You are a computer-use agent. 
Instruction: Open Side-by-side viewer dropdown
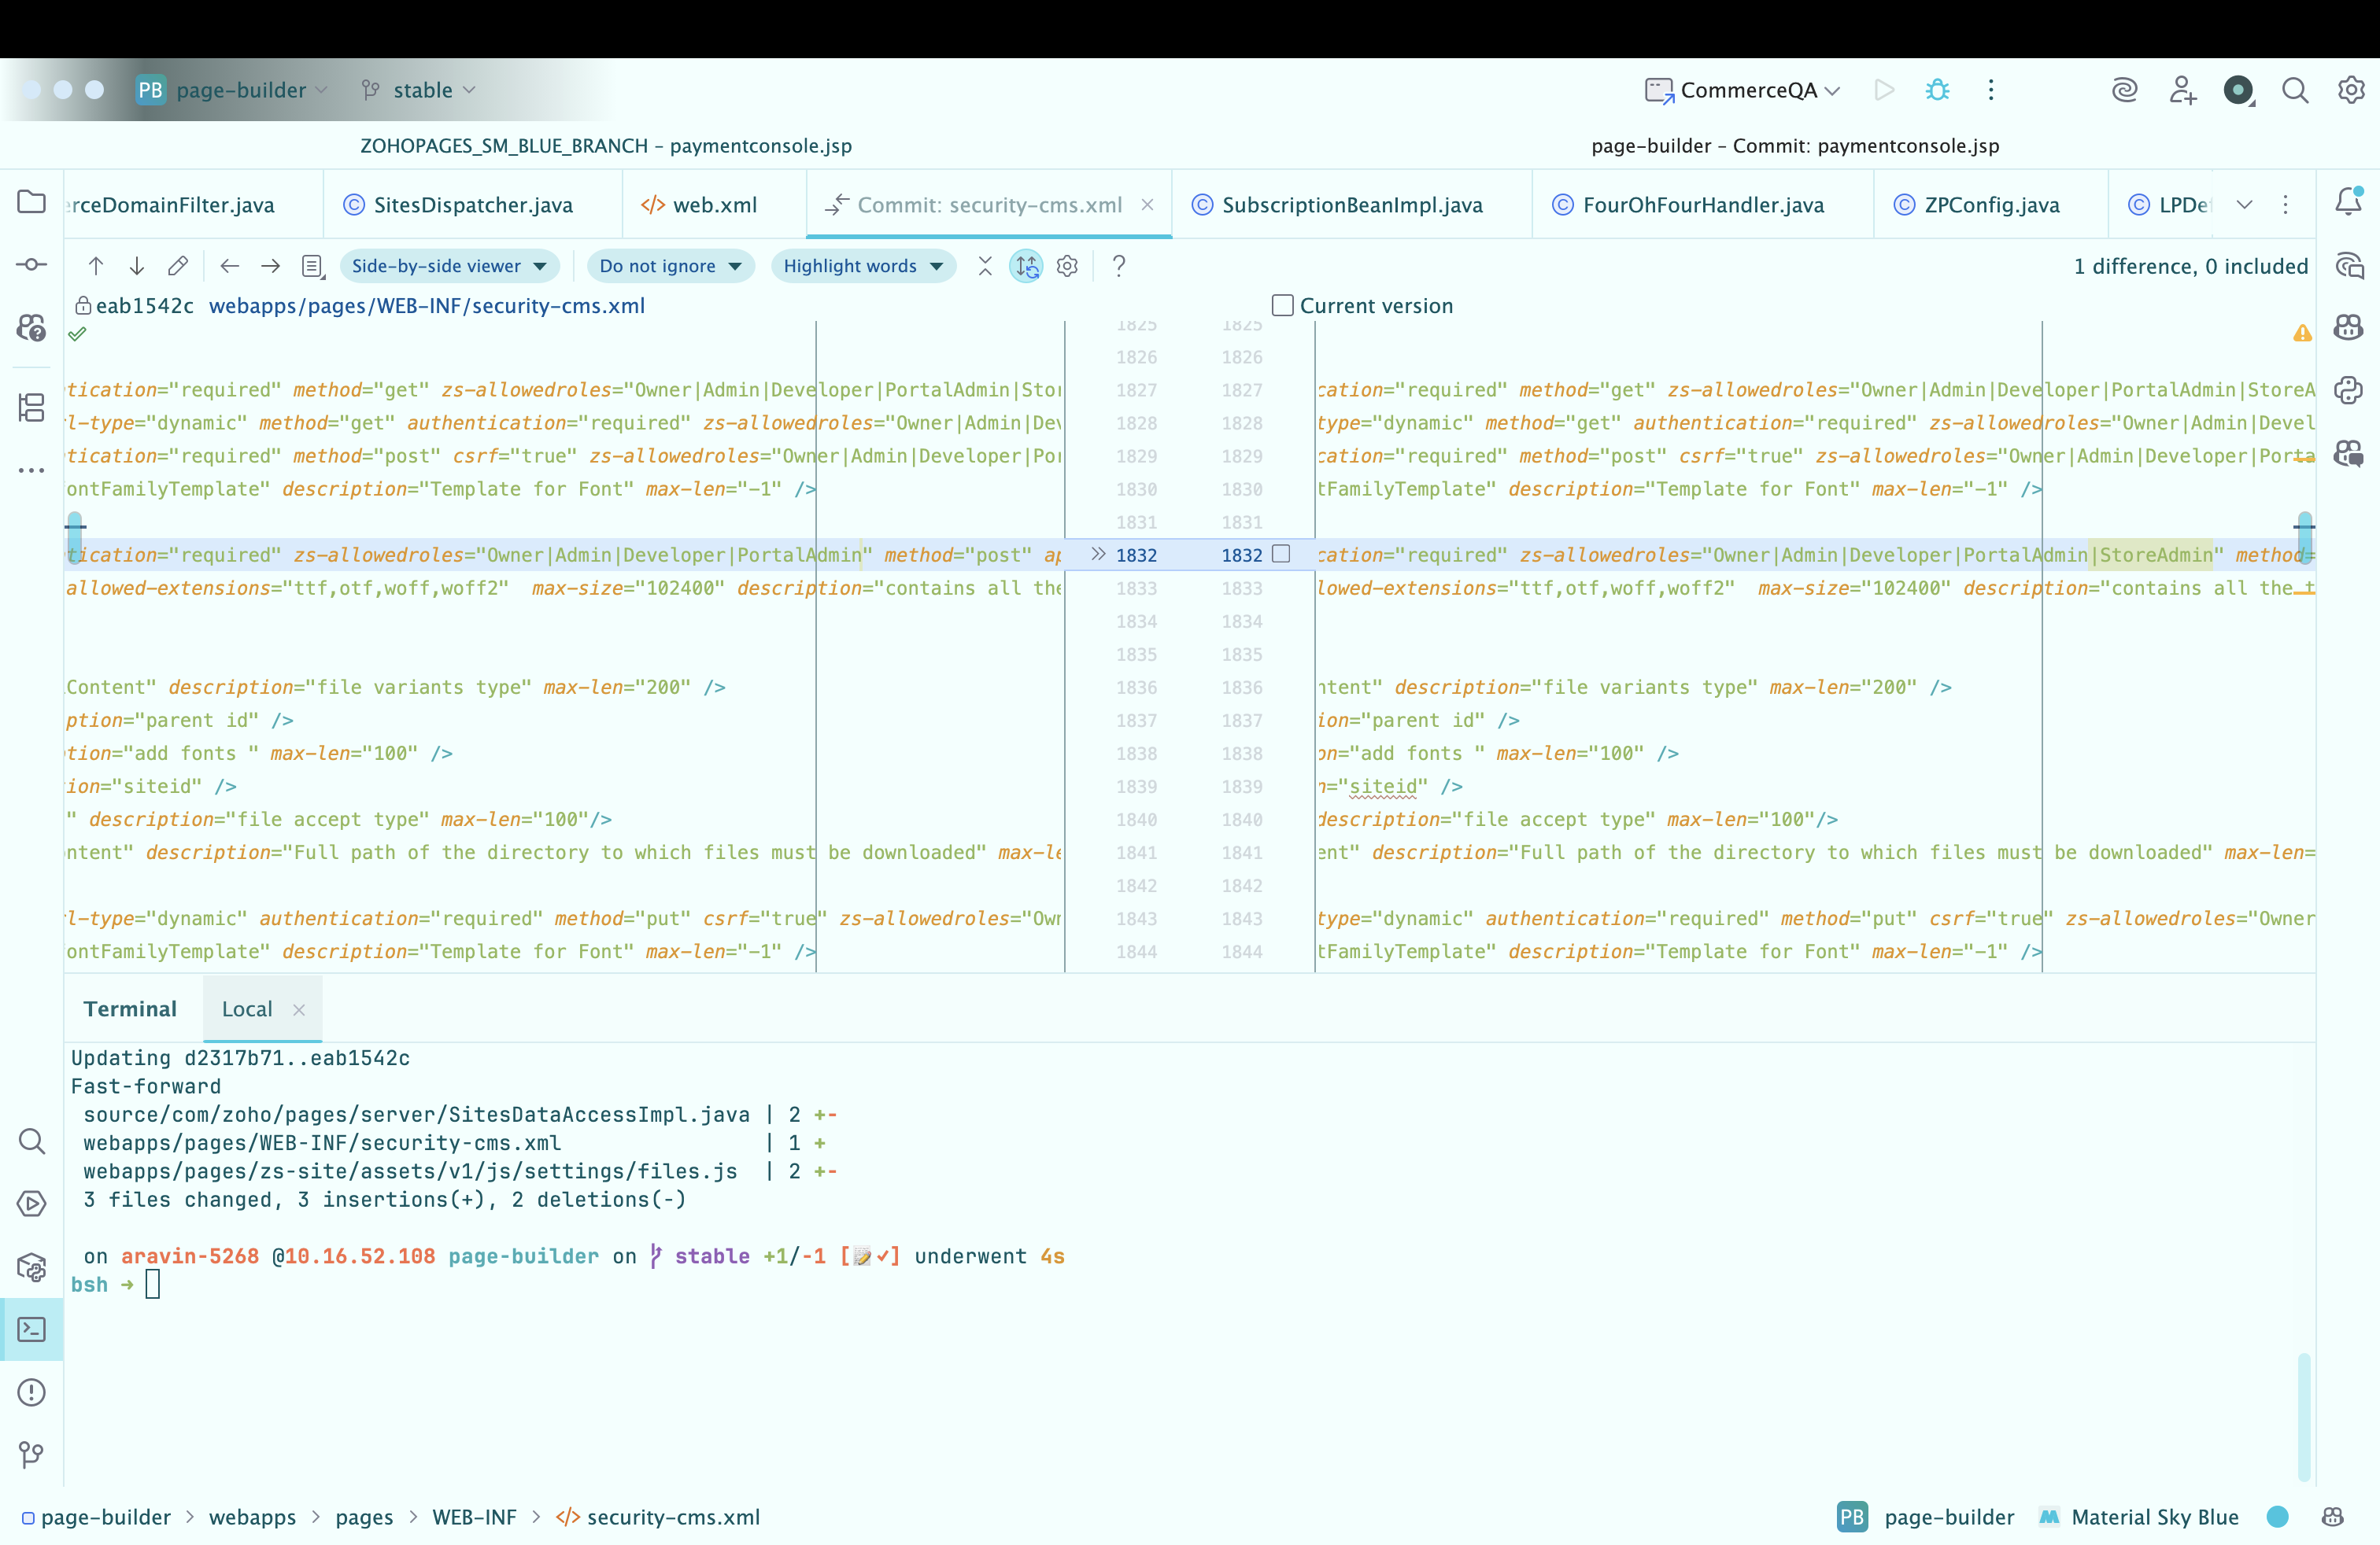(x=449, y=266)
